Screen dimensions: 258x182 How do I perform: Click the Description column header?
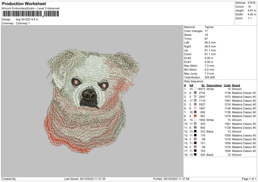coord(214,85)
